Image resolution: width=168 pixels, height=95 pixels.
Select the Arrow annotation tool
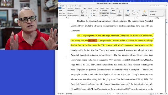coord(113,11)
